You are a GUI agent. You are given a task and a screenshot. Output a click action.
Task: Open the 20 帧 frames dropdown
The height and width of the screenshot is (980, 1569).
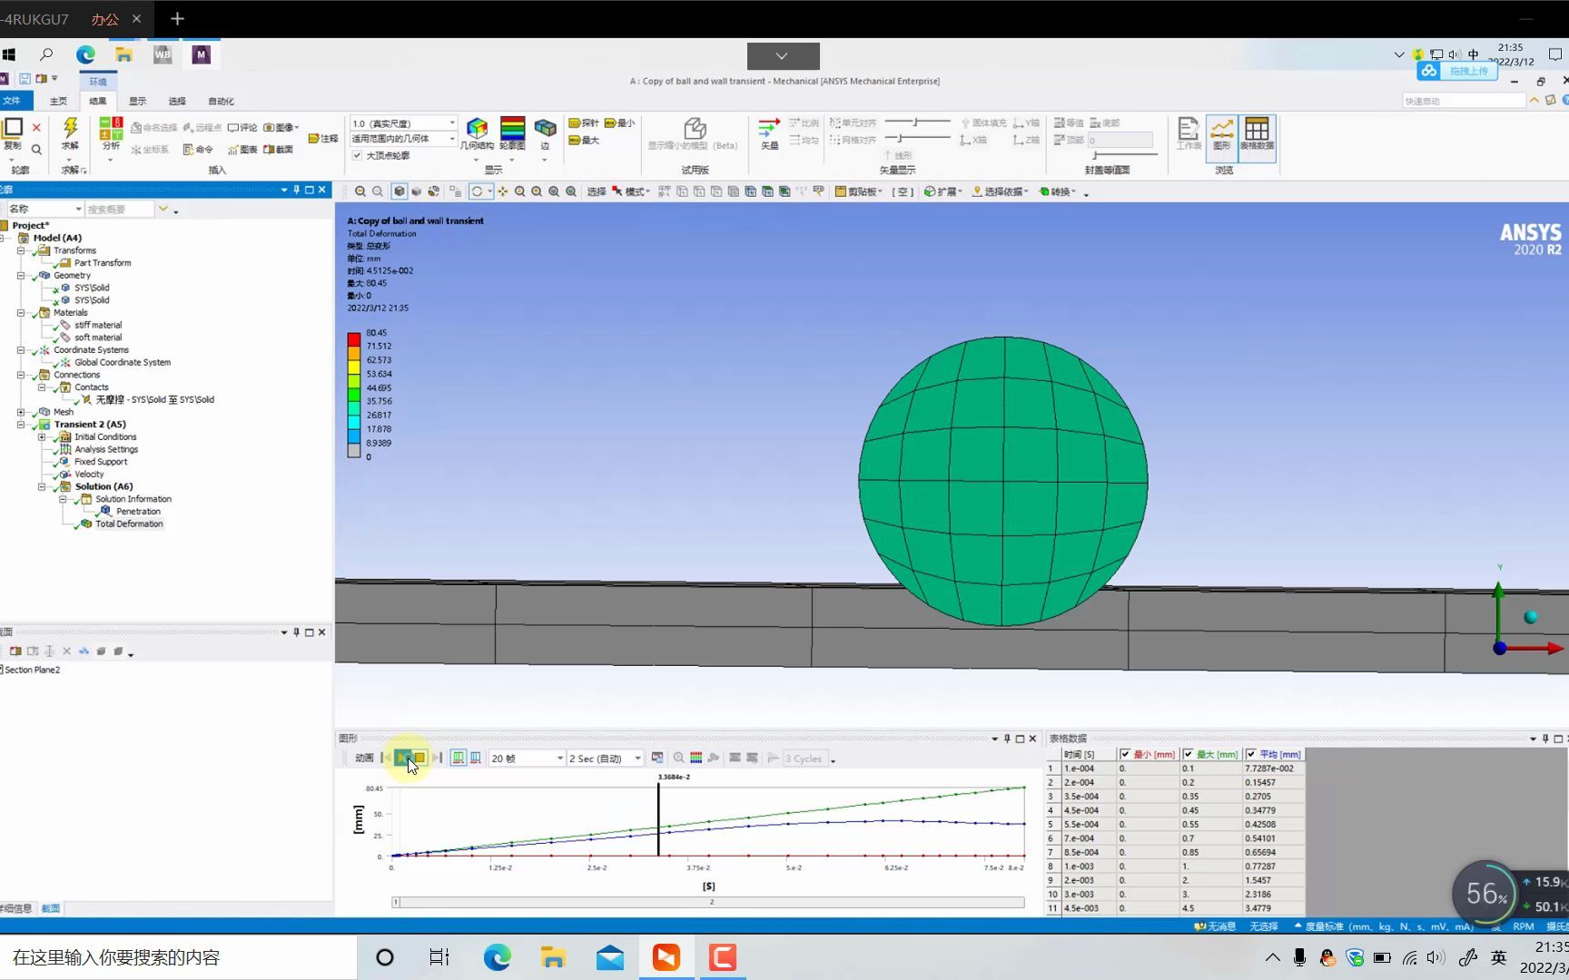(x=527, y=758)
